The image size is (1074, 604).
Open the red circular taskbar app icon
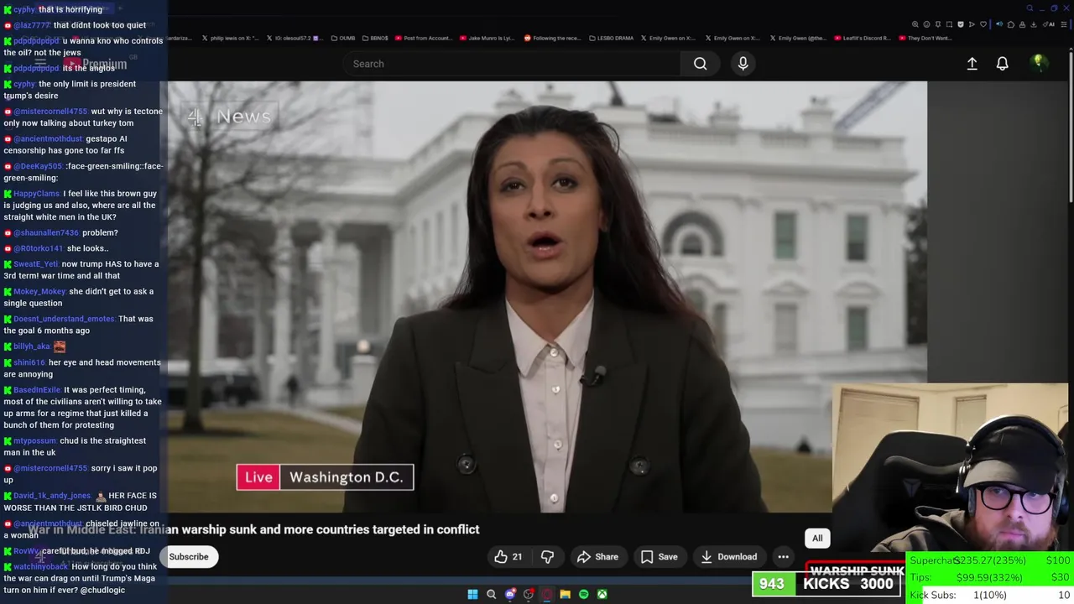[x=546, y=594]
